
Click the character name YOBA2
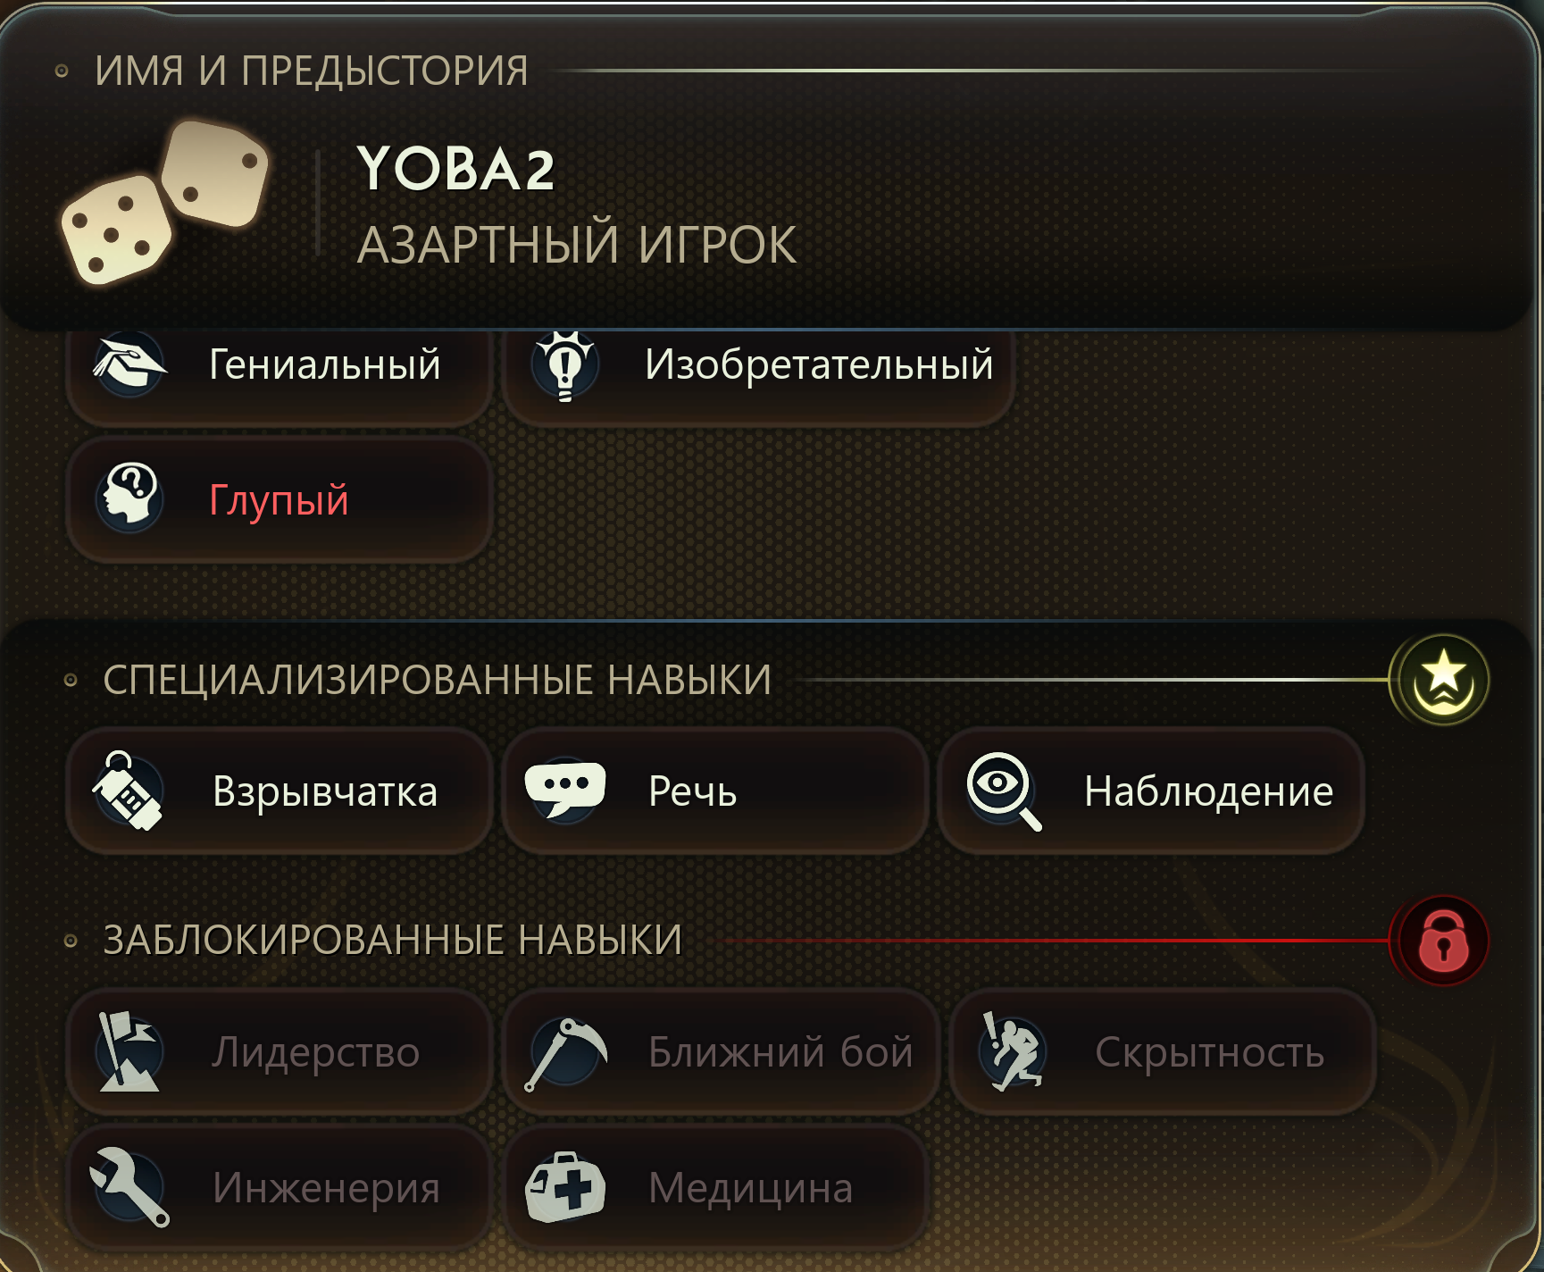455,169
